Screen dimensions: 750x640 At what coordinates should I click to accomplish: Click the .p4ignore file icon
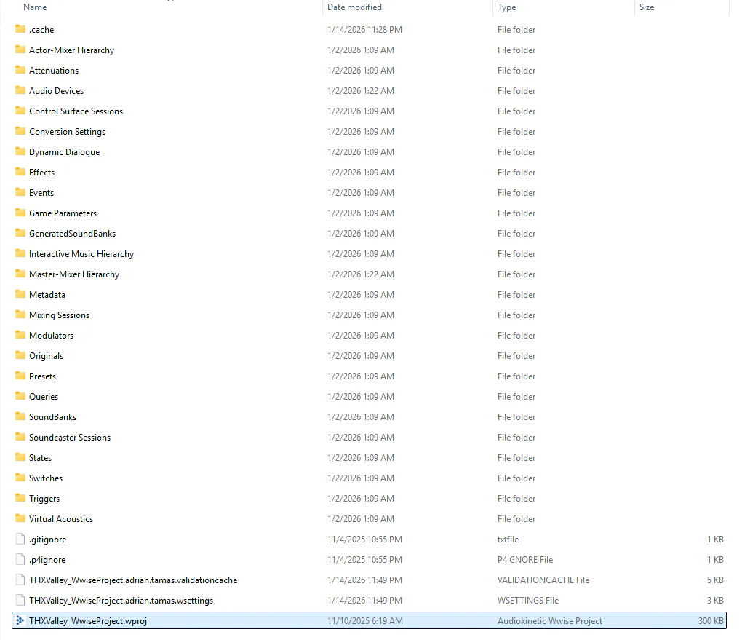20,559
